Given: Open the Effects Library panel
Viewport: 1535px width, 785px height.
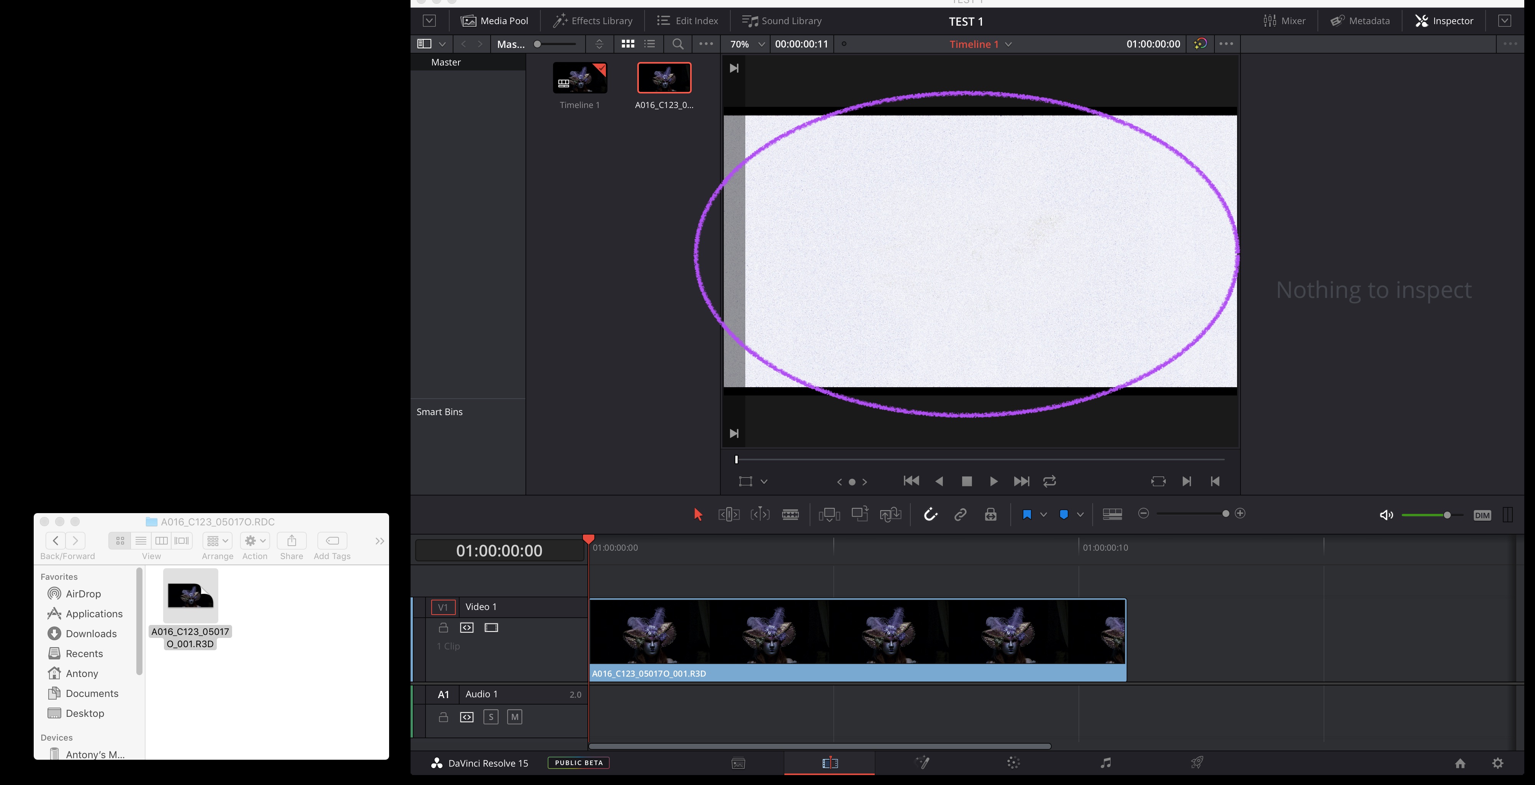Looking at the screenshot, I should (x=592, y=21).
